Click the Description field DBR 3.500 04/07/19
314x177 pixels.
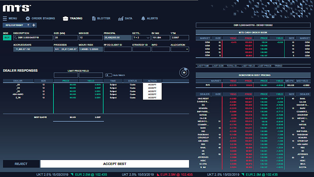(33, 38)
